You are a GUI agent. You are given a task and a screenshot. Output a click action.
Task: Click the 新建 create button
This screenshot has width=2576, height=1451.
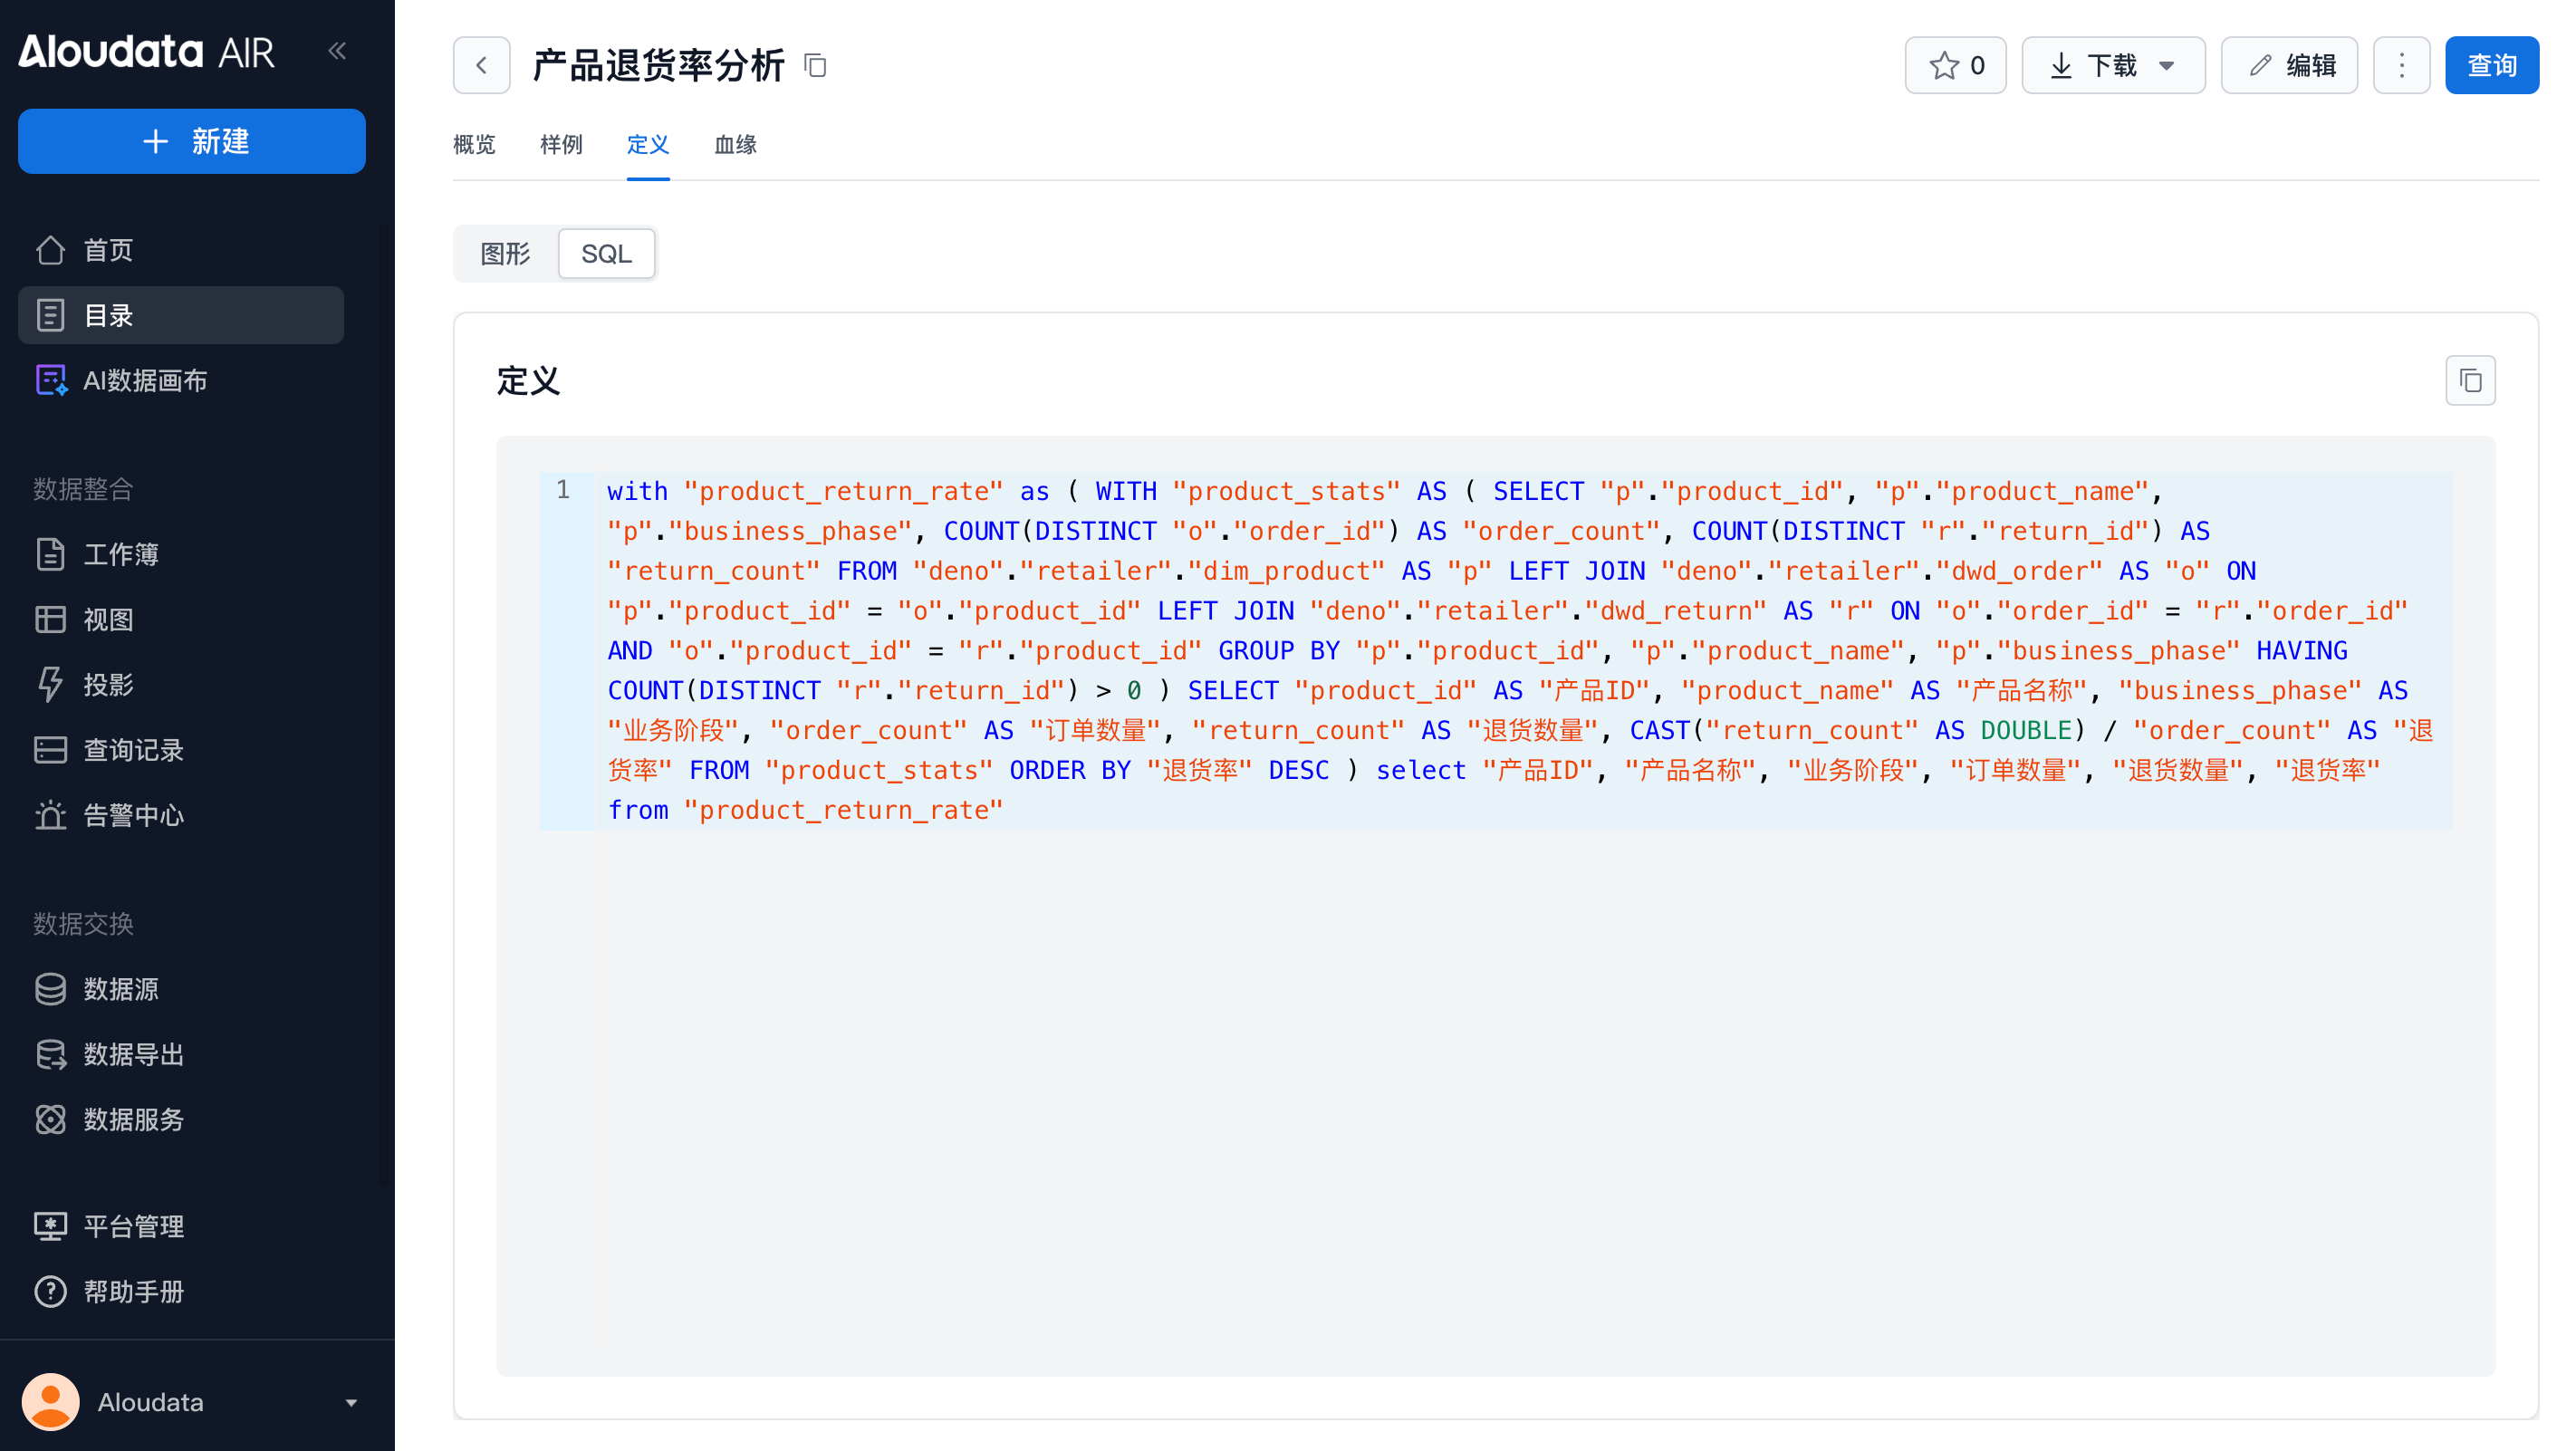click(192, 141)
